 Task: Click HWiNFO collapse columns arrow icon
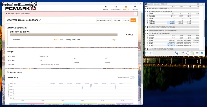[x=151, y=53]
